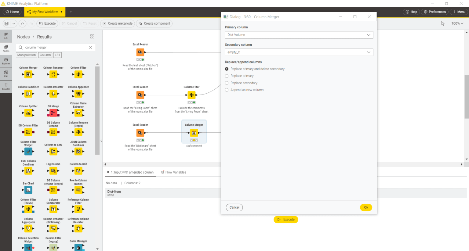Viewport: 469px width, 251px height.
Task: Switch to the Flow Variables tab
Action: 174,172
